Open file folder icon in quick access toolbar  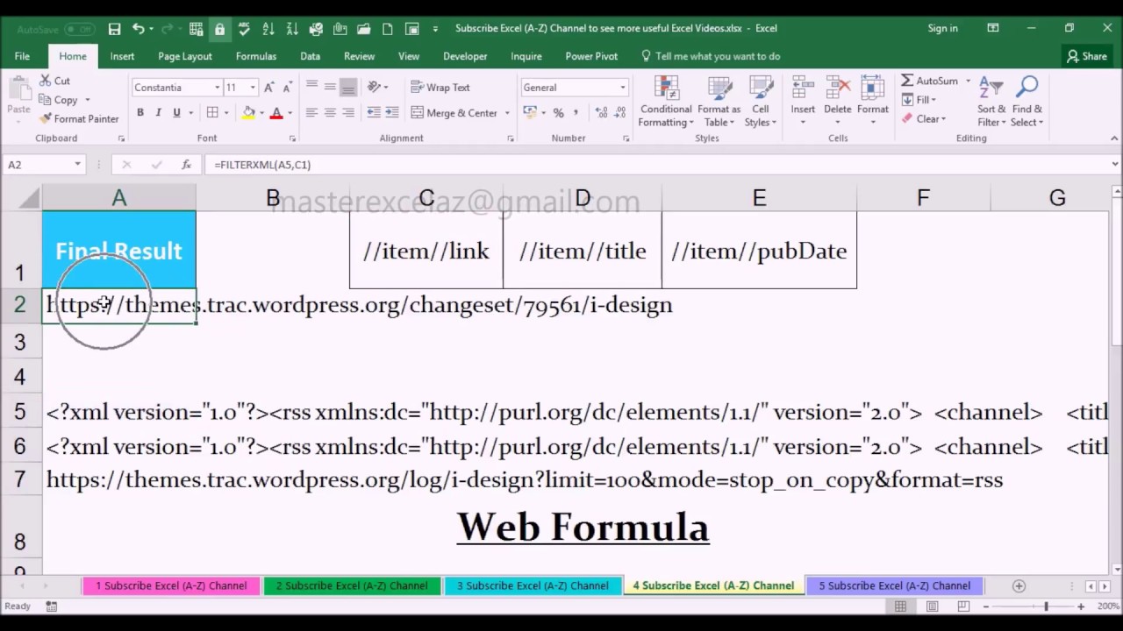coord(363,29)
